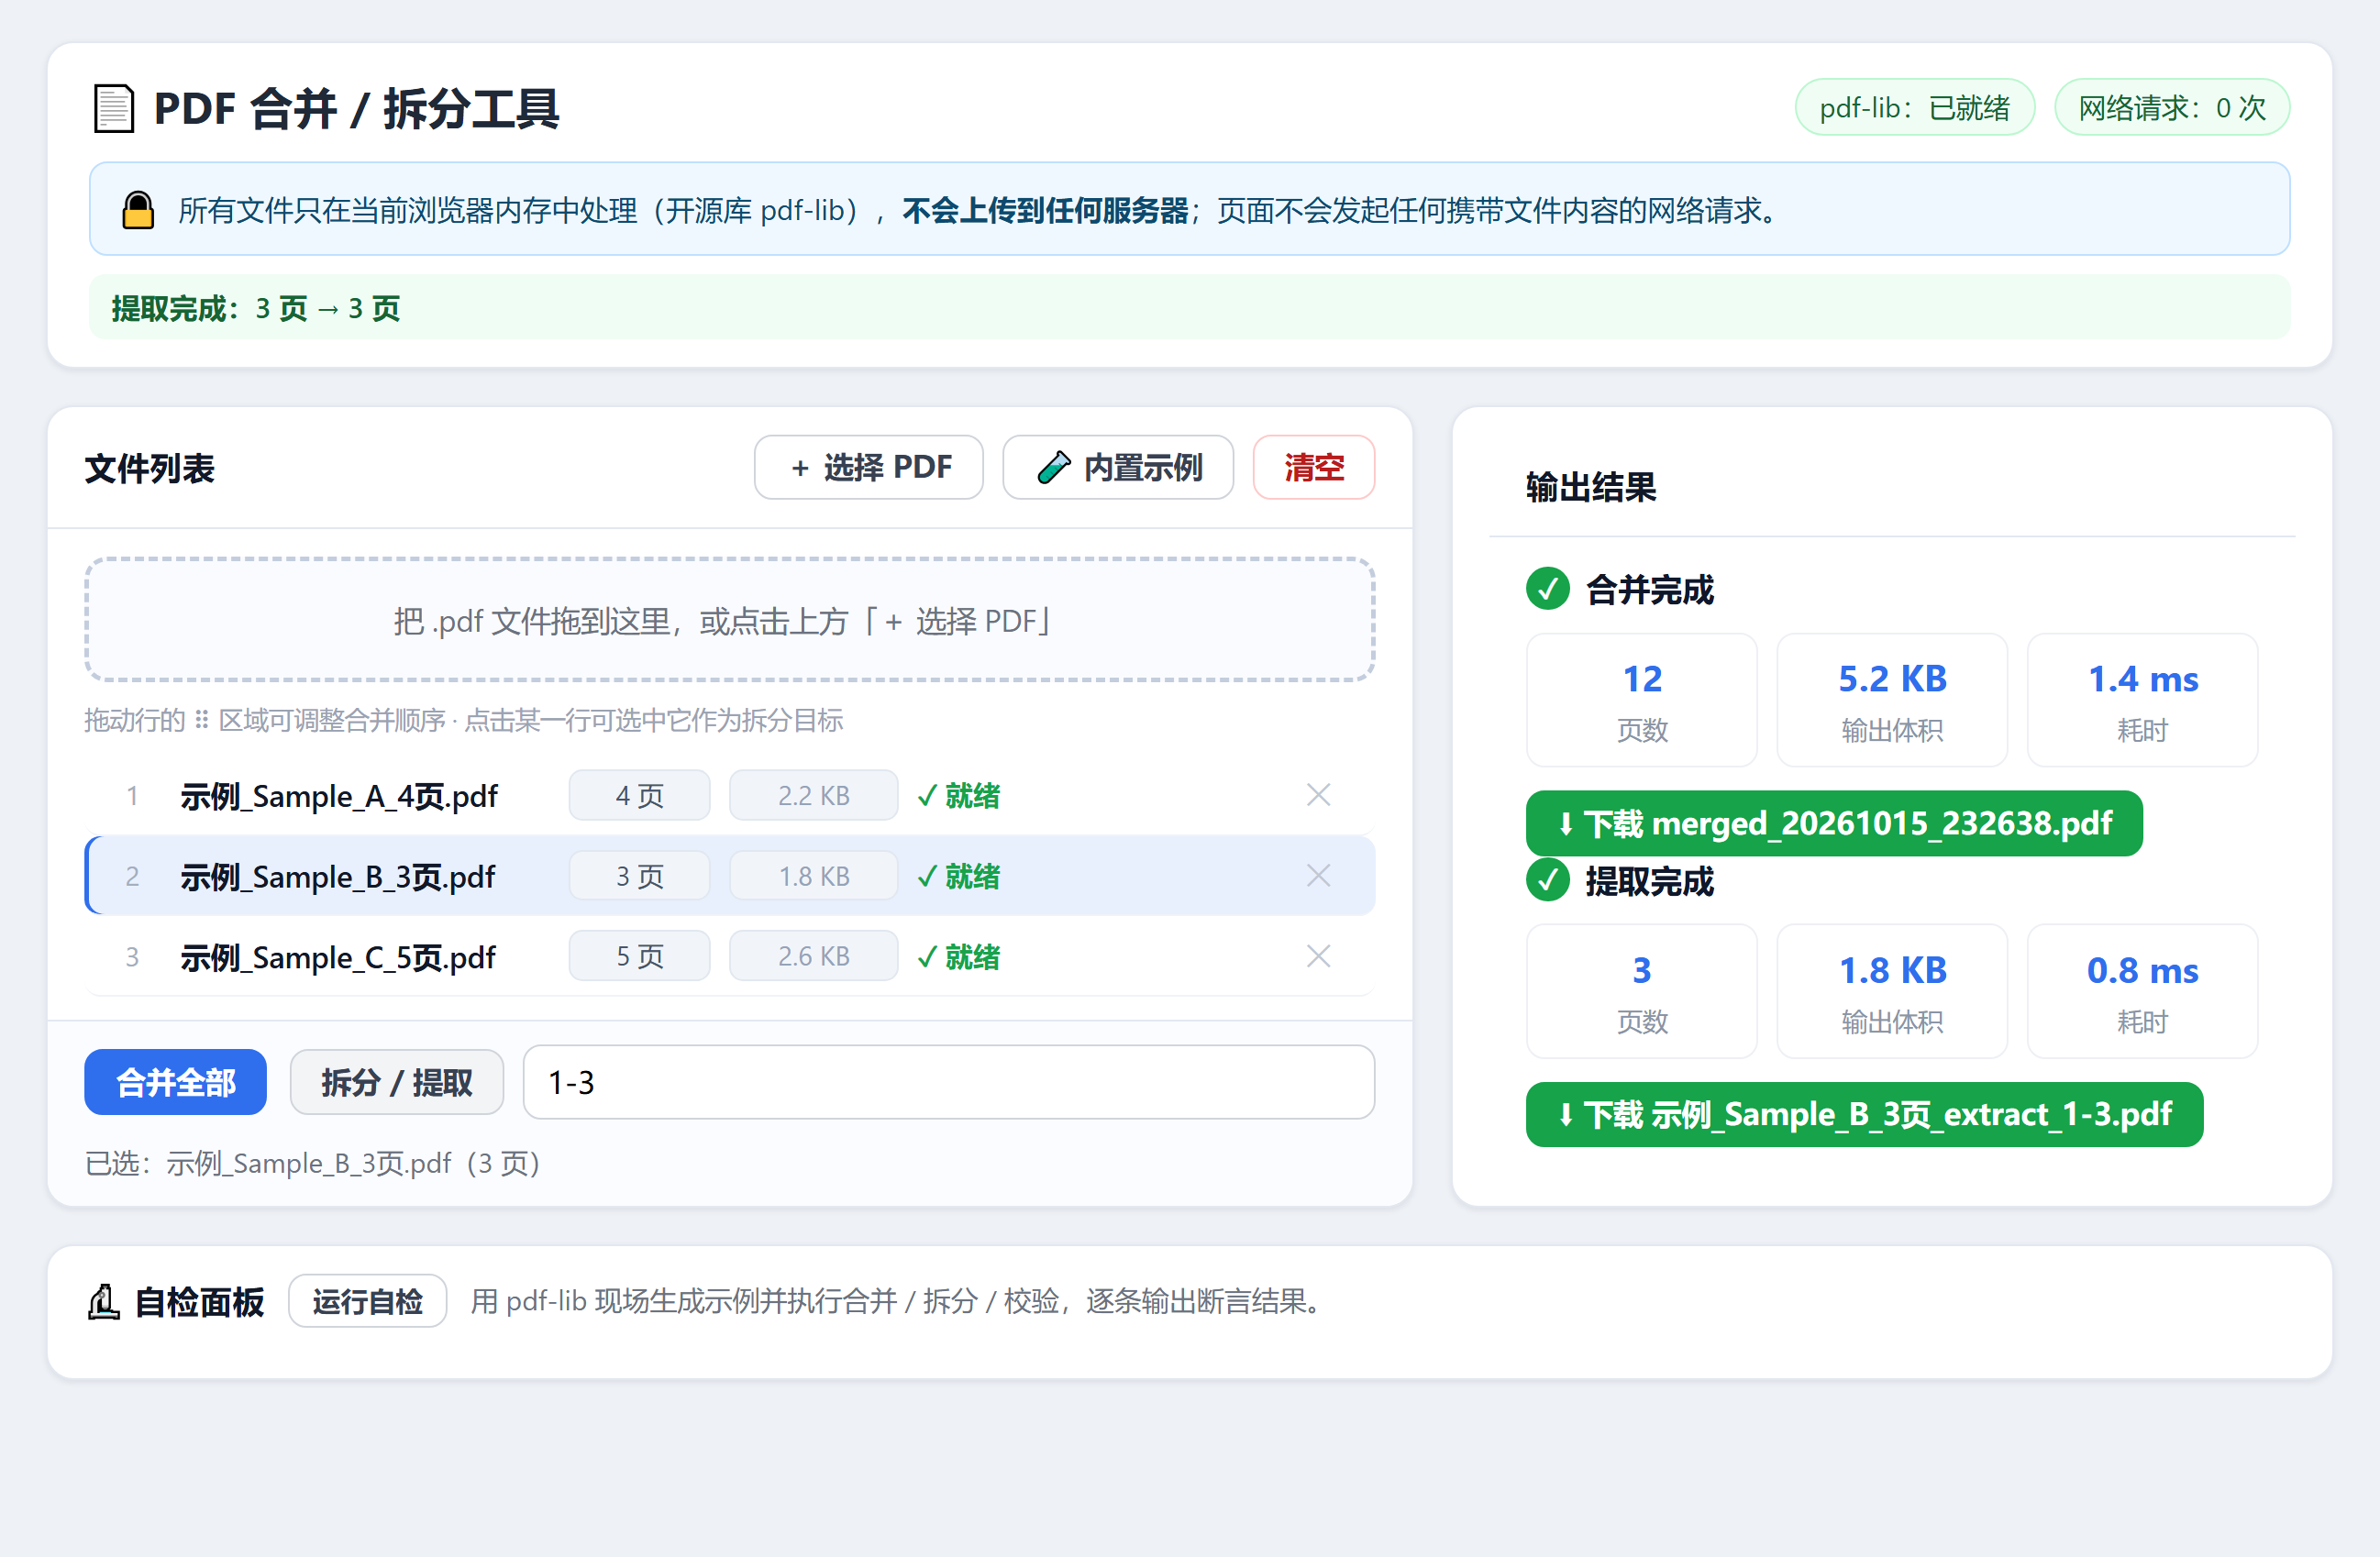The height and width of the screenshot is (1557, 2380).
Task: Open file picker with + 选择 PDF
Action: [868, 467]
